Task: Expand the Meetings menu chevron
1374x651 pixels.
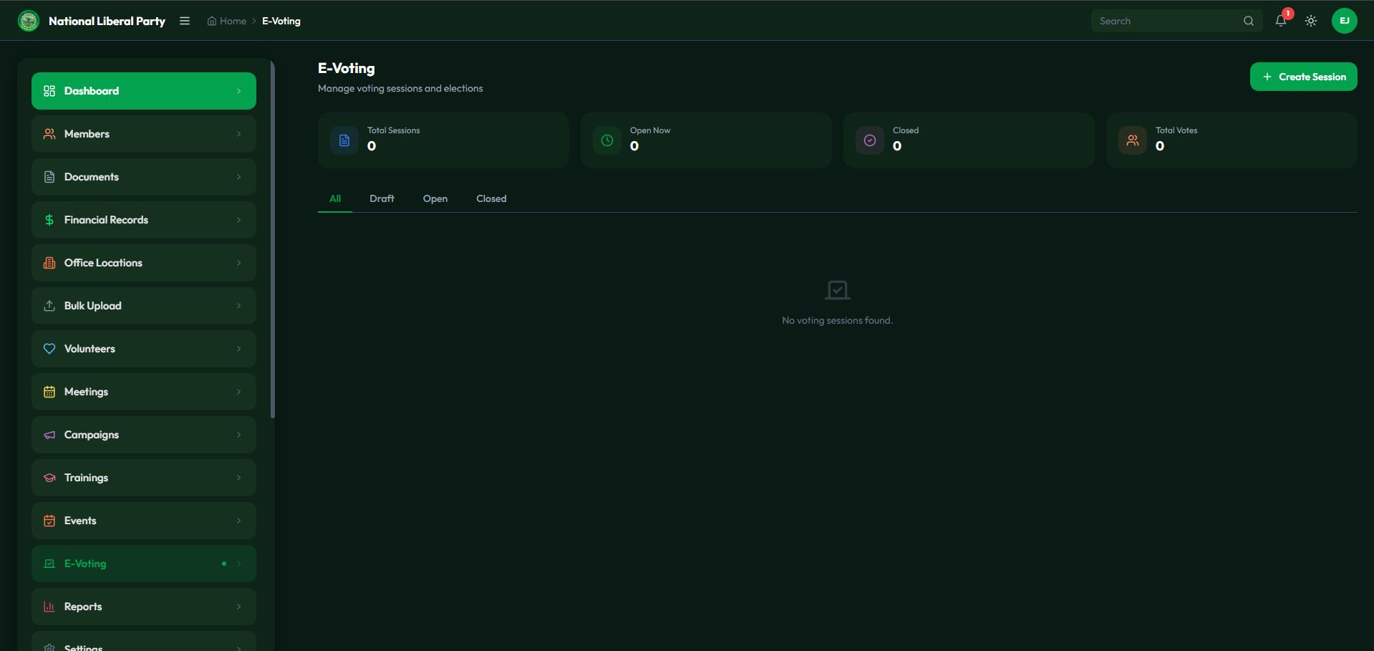Action: click(238, 392)
